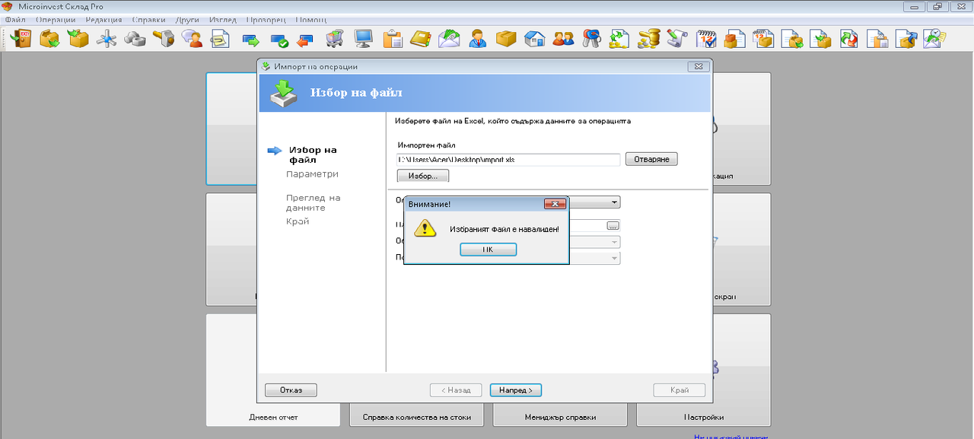Click OK in the Внимание warning dialog
The height and width of the screenshot is (439, 974).
coord(489,250)
